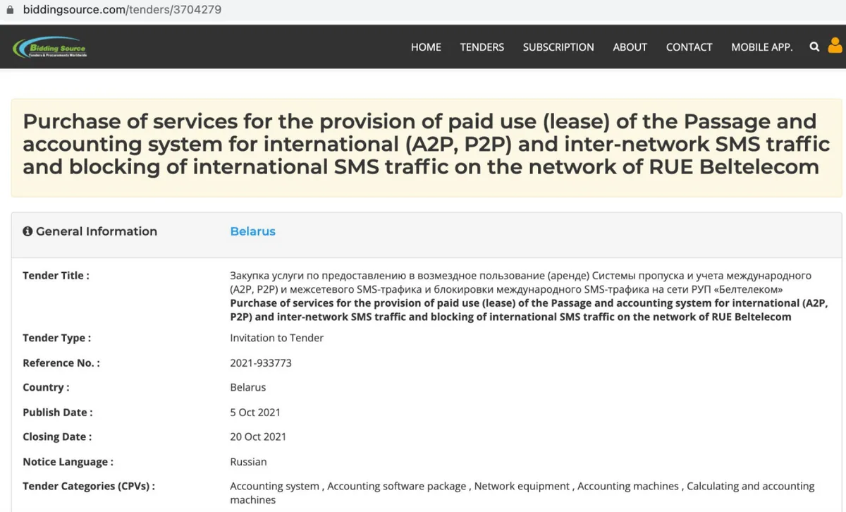
Task: Follow the blue Belarus link
Action: click(x=252, y=231)
